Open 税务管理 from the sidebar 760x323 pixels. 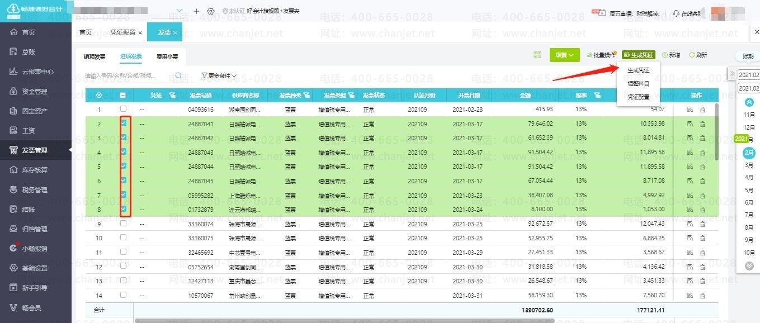point(36,189)
